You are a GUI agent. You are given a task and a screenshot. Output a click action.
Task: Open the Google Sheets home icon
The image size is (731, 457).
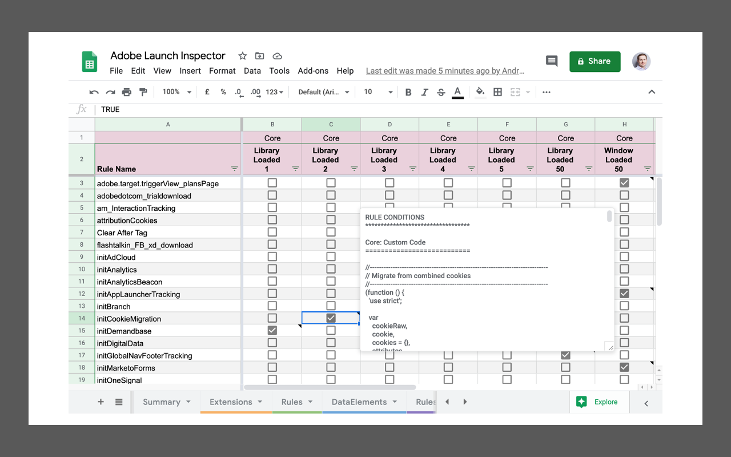click(x=89, y=62)
